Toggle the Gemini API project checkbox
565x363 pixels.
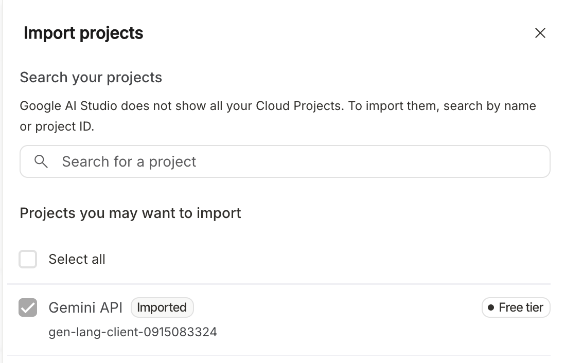pyautogui.click(x=28, y=307)
